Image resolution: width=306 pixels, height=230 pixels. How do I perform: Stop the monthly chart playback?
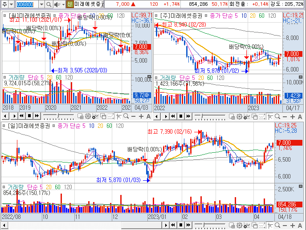click(x=29, y=116)
